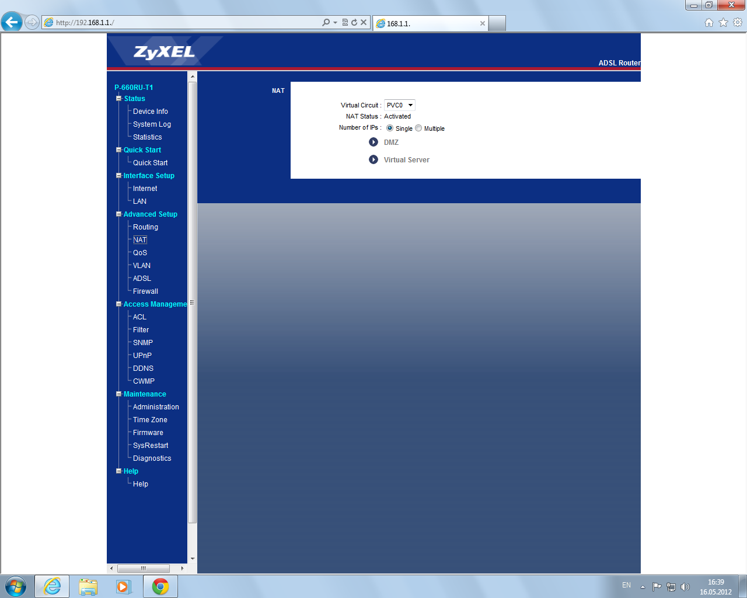This screenshot has height=598, width=747.
Task: Collapse the Help group tree node
Action: [x=118, y=471]
